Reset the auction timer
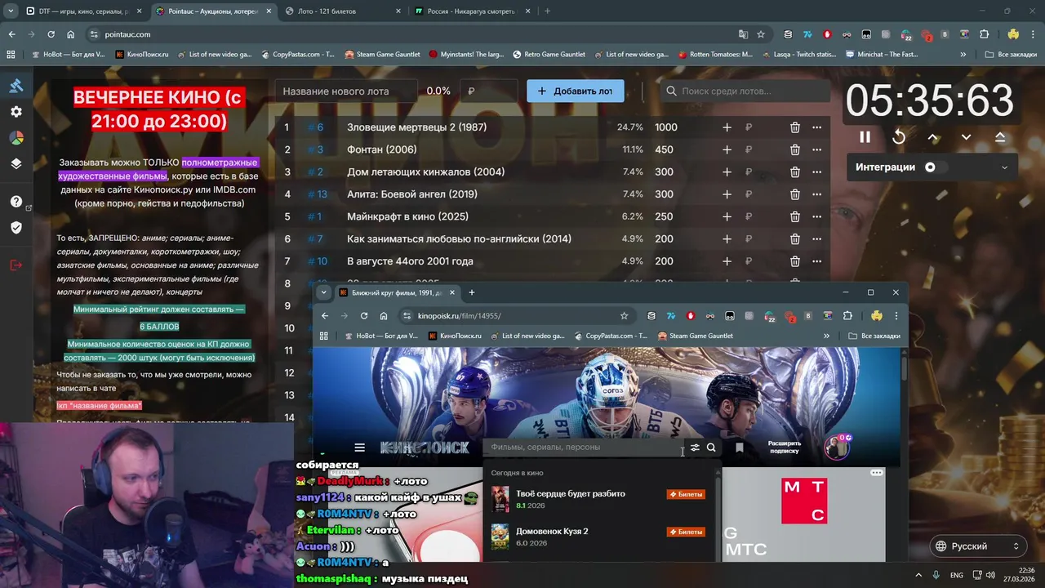The width and height of the screenshot is (1045, 588). tap(899, 137)
